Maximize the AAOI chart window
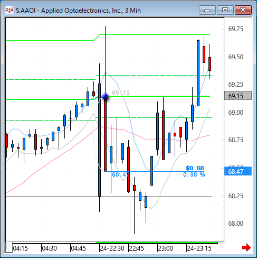Screen dimensions: 257x258 225,10
